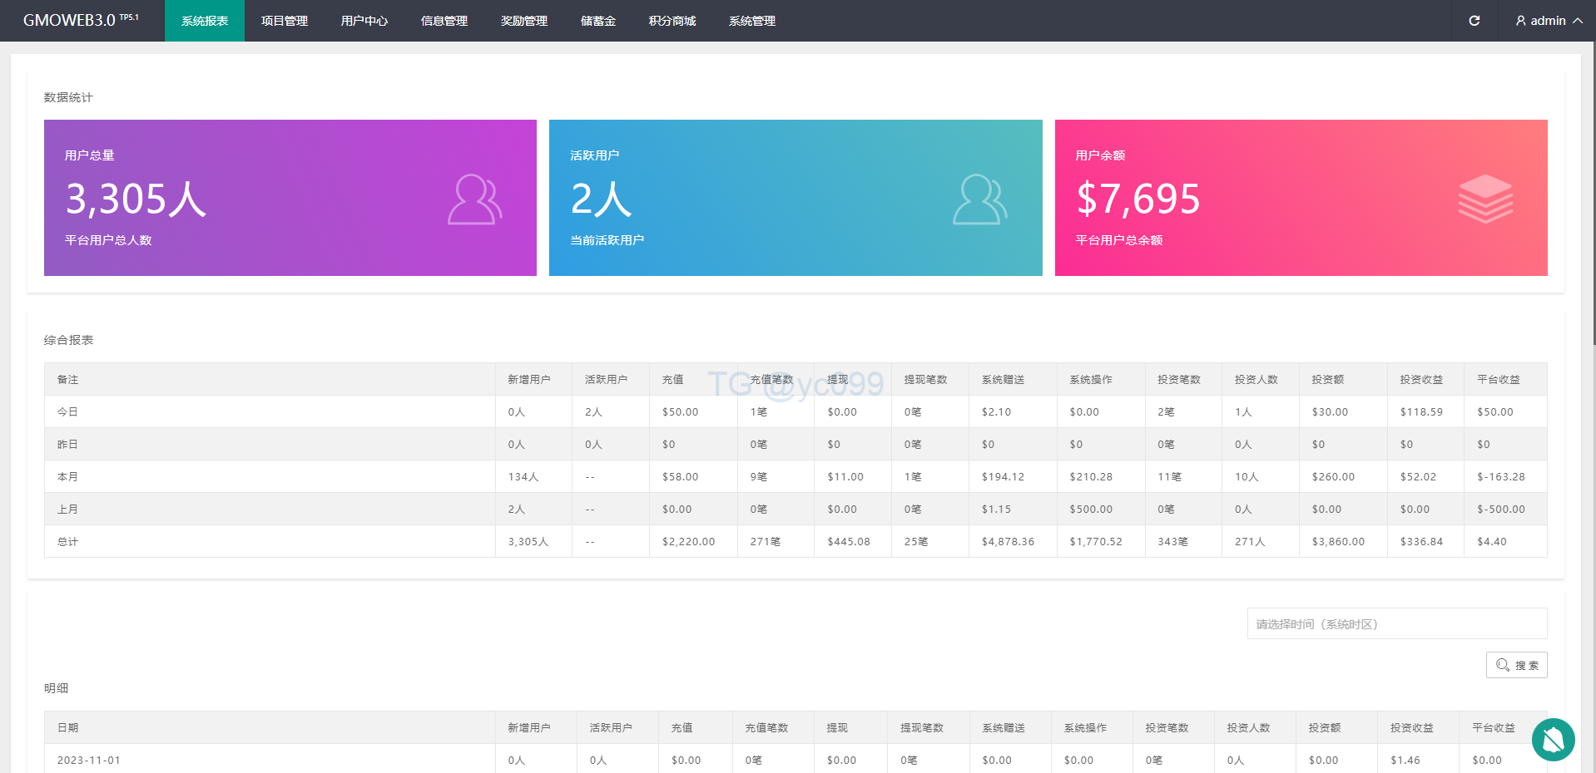1596x773 pixels.
Task: Click the users icon in 用户总量 card
Action: [x=474, y=199]
